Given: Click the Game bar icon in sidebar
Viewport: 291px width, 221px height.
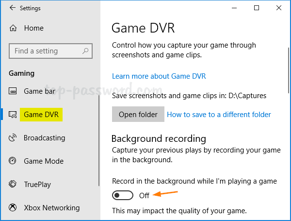Looking at the screenshot, I should pos(13,91).
